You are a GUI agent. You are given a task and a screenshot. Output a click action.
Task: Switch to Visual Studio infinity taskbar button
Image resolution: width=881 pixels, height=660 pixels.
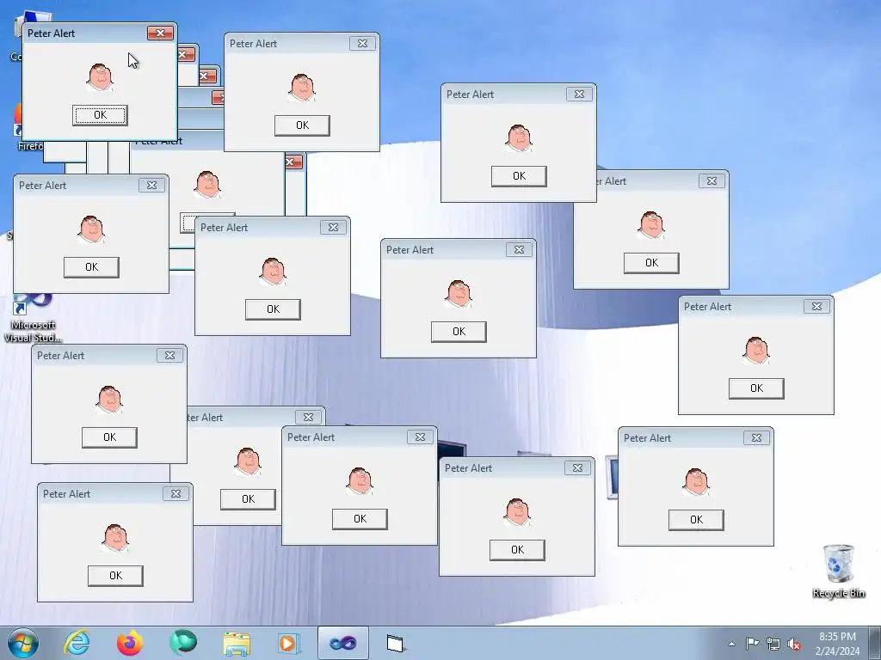click(342, 643)
